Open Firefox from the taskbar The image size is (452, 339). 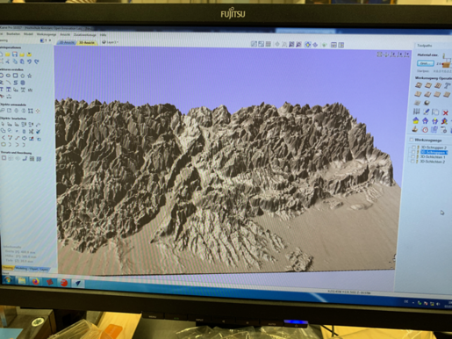coord(36,281)
